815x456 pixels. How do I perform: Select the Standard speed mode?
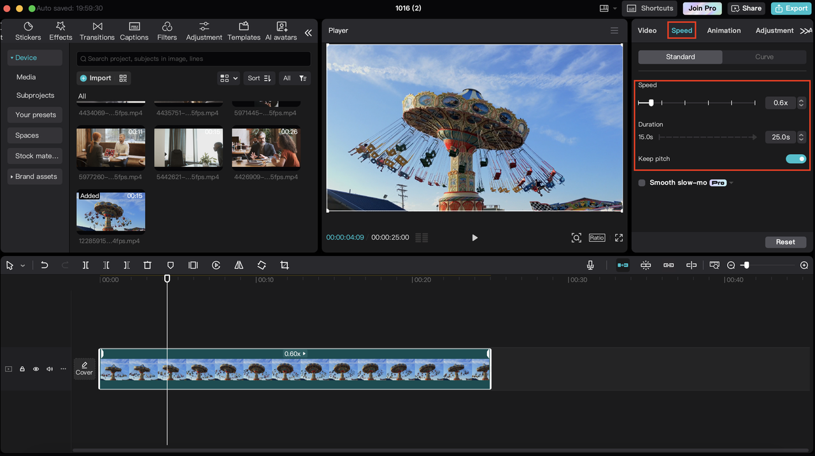tap(681, 57)
